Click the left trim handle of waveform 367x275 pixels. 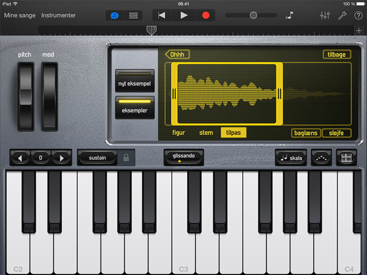click(x=174, y=94)
